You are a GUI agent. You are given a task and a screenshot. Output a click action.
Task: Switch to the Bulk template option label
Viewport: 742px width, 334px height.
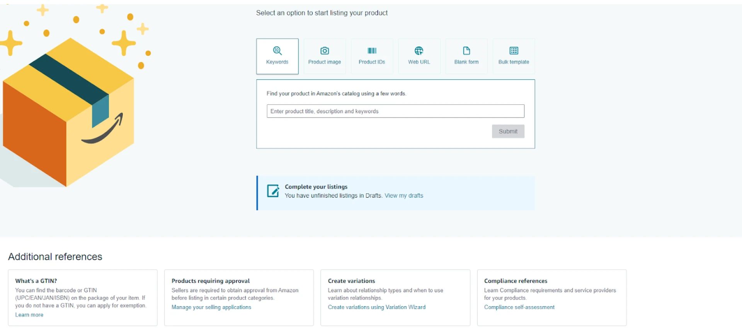(x=514, y=62)
